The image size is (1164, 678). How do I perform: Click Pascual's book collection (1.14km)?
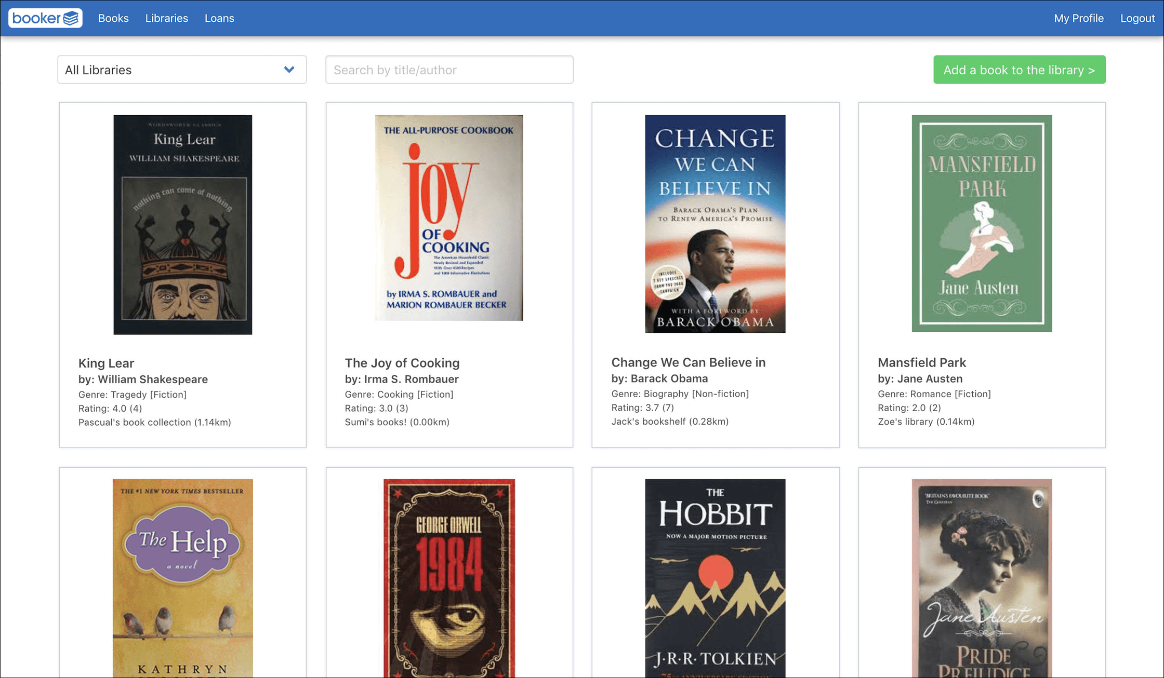click(x=155, y=423)
